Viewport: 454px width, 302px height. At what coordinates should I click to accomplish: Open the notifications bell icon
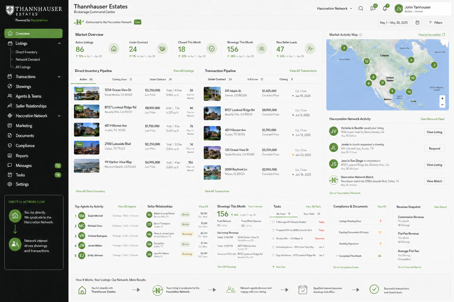385,9
